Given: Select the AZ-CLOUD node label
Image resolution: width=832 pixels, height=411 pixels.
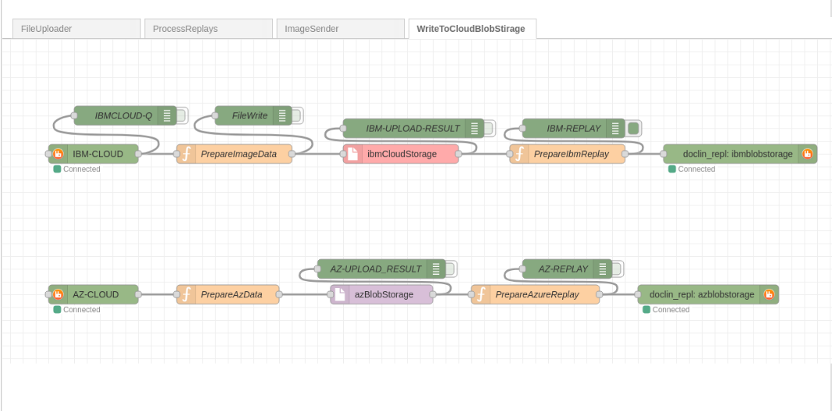Looking at the screenshot, I should 96,294.
